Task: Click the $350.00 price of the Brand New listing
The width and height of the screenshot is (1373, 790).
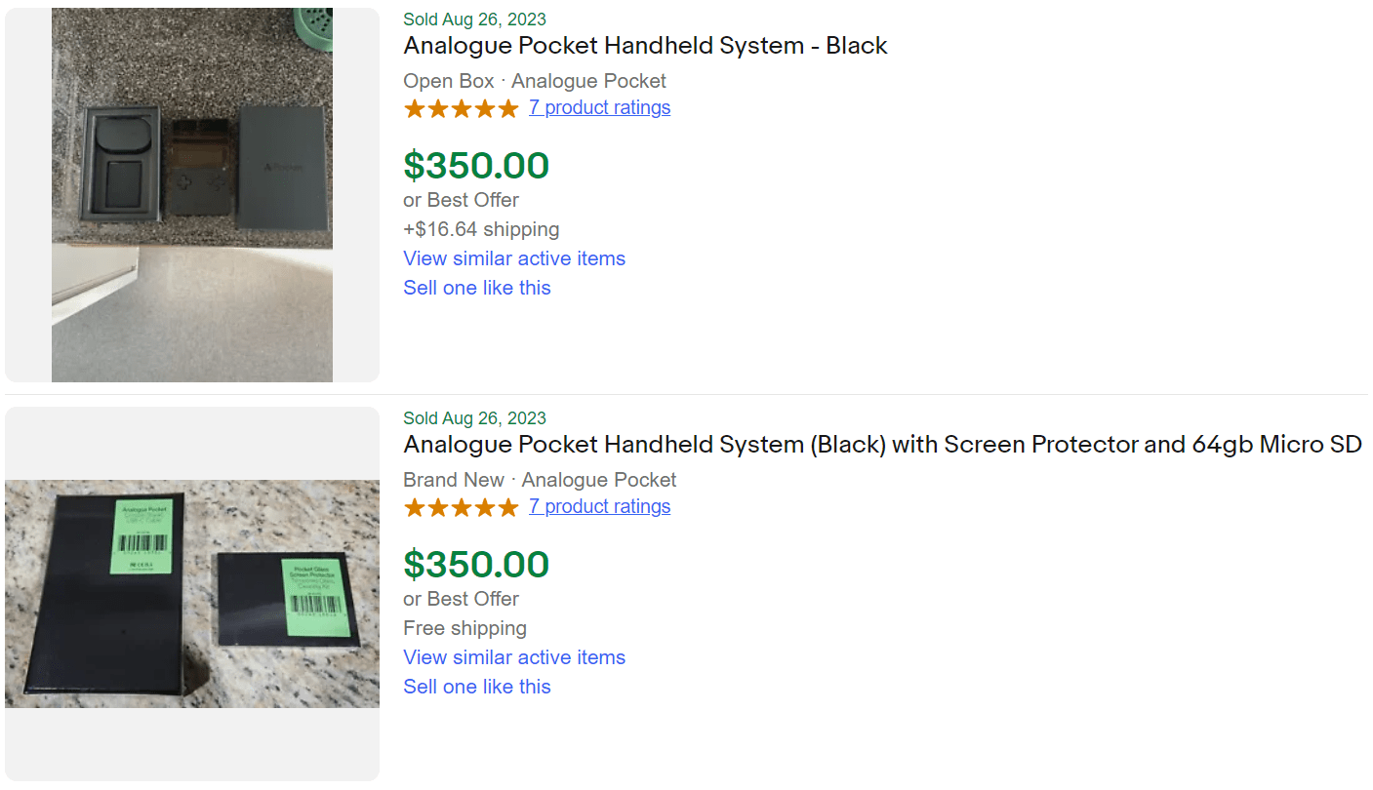Action: coord(476,565)
